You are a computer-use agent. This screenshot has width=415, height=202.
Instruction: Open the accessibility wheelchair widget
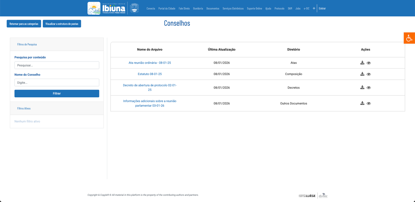pyautogui.click(x=409, y=38)
